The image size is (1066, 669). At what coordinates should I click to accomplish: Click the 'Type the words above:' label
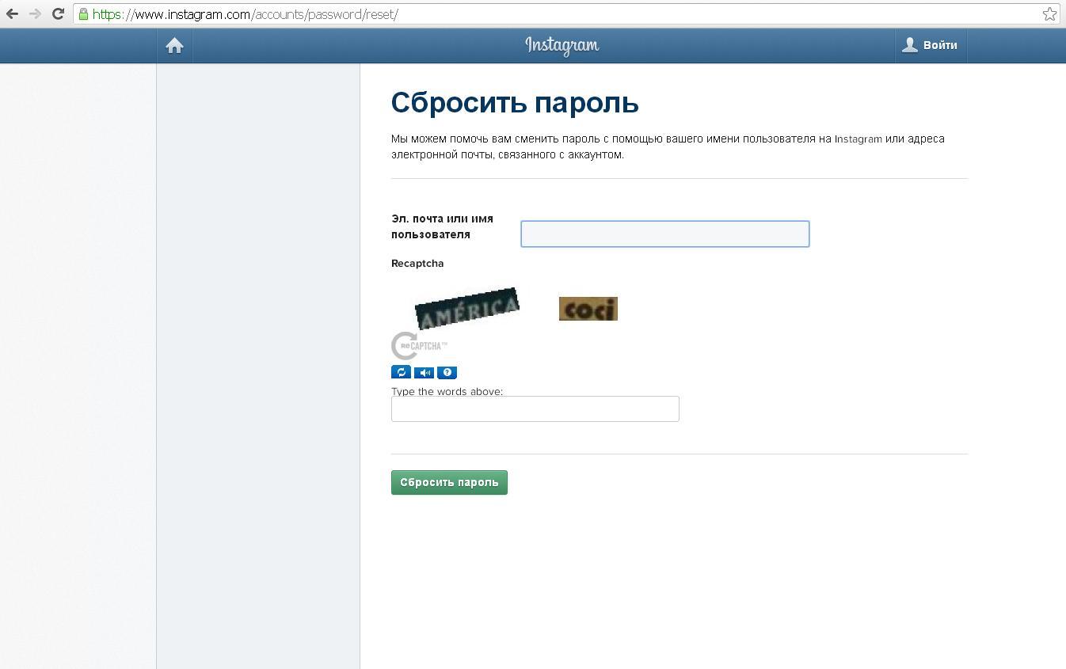click(x=447, y=391)
